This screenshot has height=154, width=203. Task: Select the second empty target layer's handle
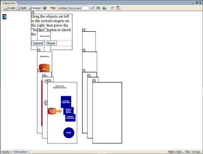[x=84, y=50]
